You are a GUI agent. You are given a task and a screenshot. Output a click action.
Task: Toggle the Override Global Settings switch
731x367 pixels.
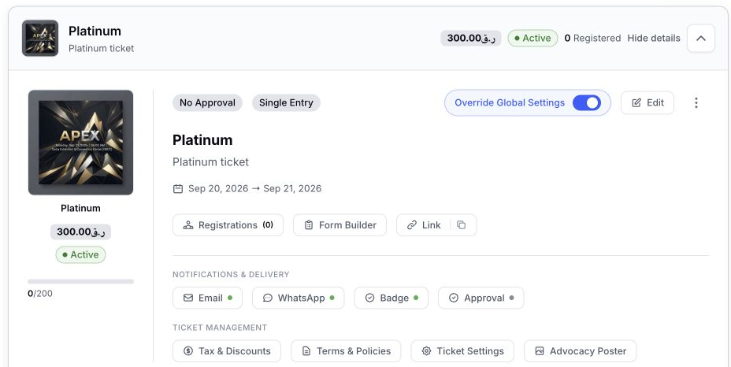(x=587, y=102)
